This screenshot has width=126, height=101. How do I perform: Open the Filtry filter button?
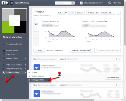(39, 50)
